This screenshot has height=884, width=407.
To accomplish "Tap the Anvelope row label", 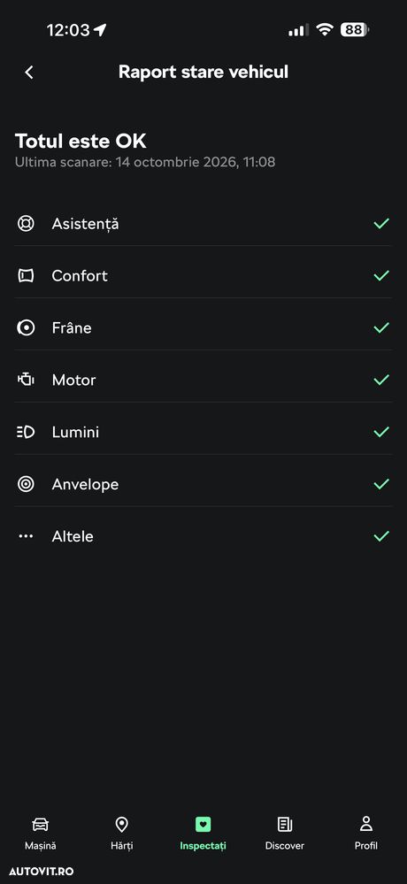I will 85,484.
